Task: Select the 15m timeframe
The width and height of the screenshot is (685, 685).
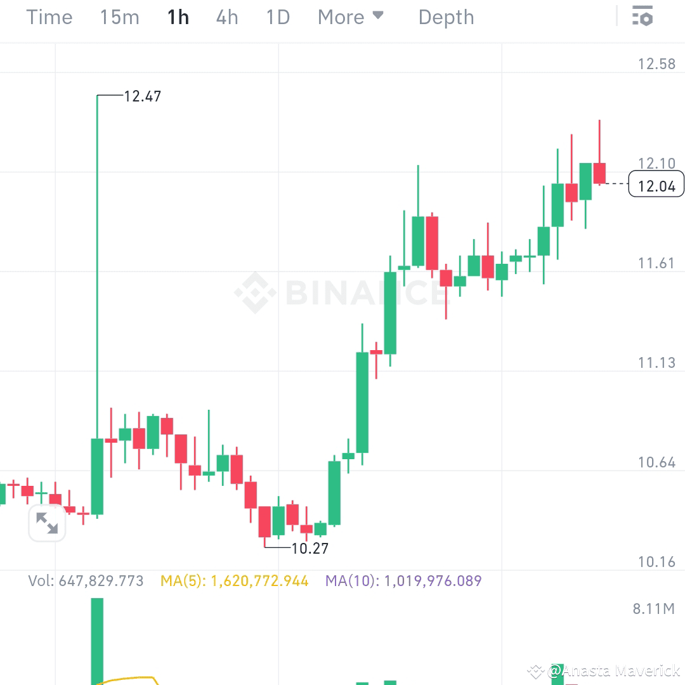Action: point(119,17)
